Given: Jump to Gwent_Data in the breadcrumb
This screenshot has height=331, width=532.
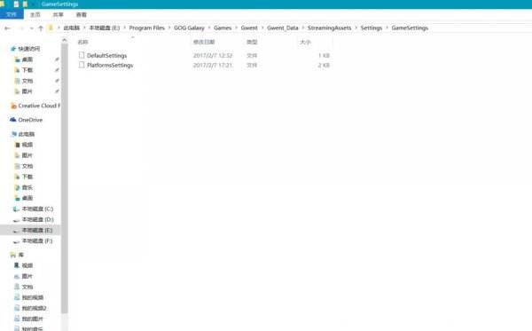Looking at the screenshot, I should (x=282, y=28).
